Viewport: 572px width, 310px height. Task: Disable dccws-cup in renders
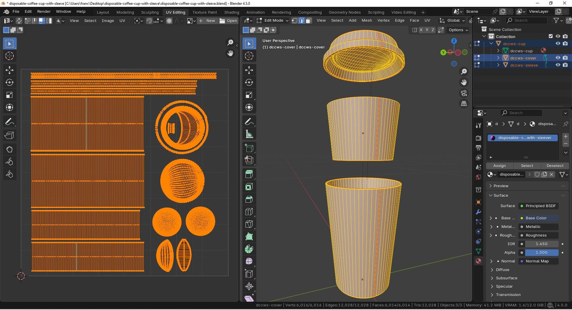coord(565,44)
